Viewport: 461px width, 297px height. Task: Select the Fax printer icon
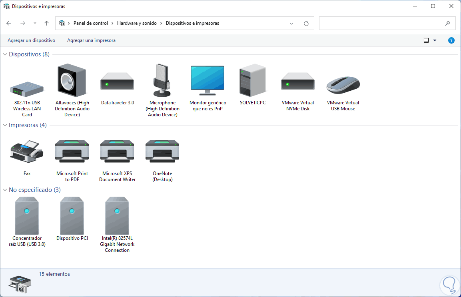[27, 151]
